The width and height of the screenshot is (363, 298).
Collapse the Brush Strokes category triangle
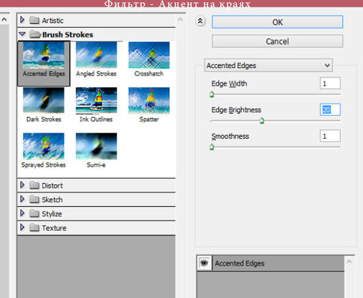[22, 35]
